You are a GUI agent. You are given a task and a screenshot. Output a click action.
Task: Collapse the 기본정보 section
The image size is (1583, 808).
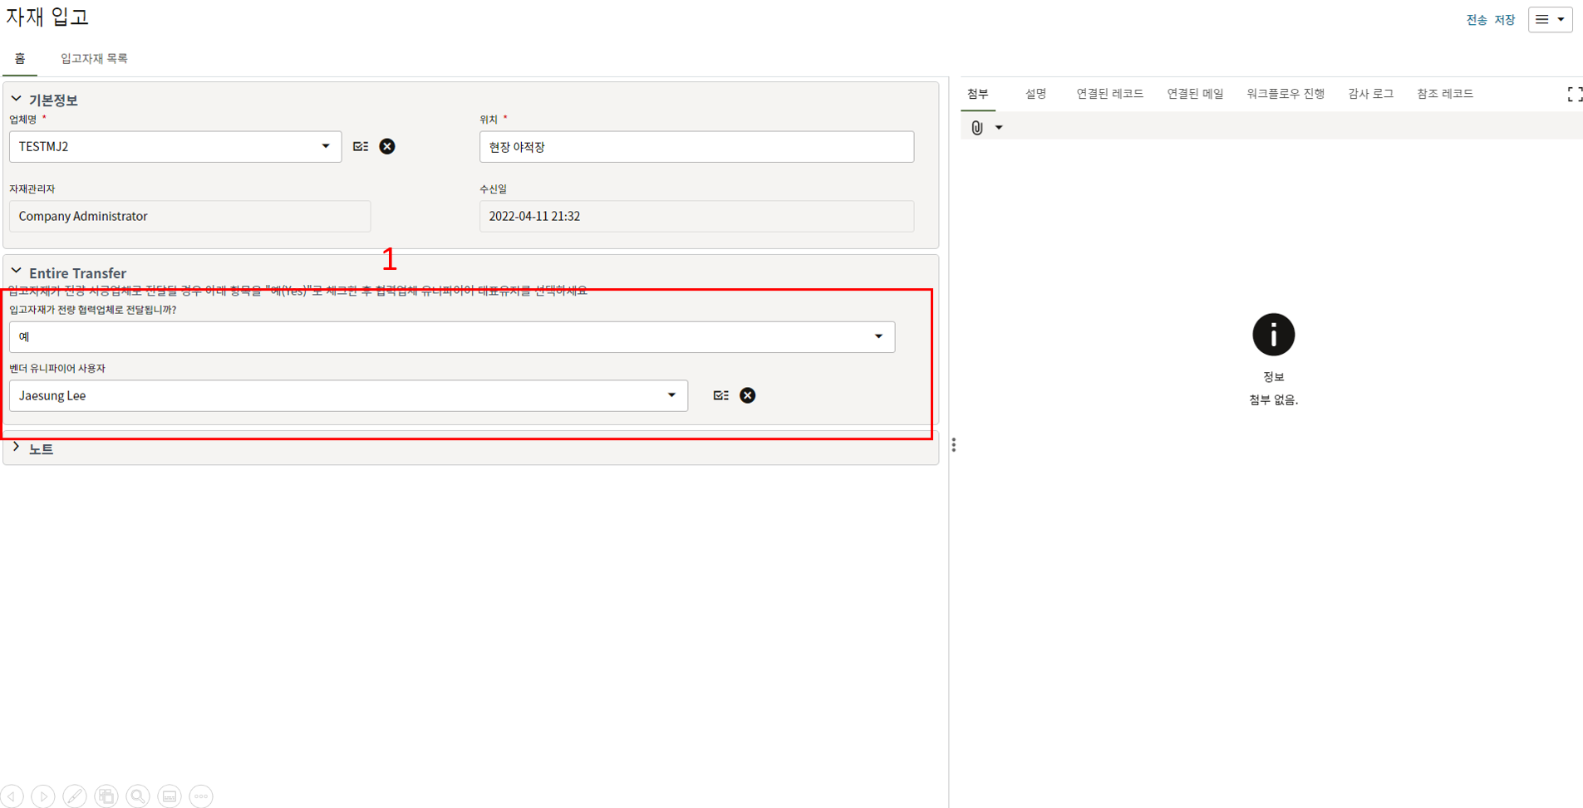[16, 100]
